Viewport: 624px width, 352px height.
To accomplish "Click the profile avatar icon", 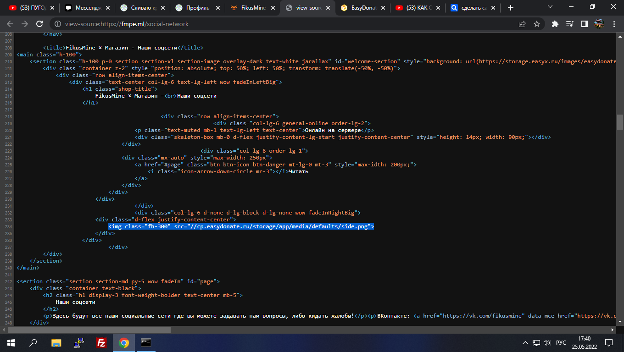I will click(x=599, y=24).
